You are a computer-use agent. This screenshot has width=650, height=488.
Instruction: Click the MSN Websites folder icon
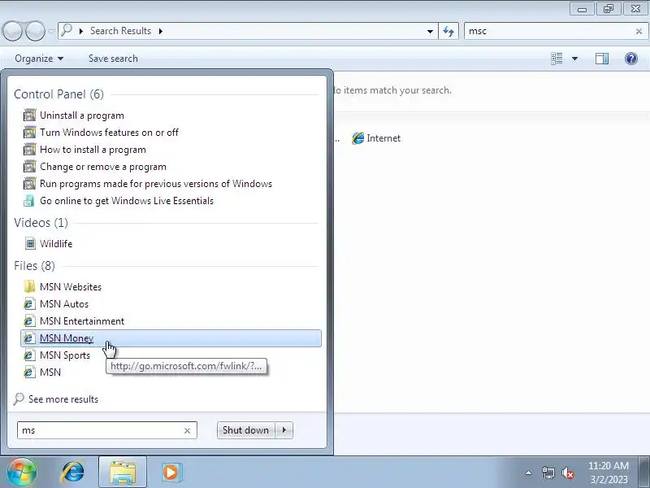tap(29, 287)
